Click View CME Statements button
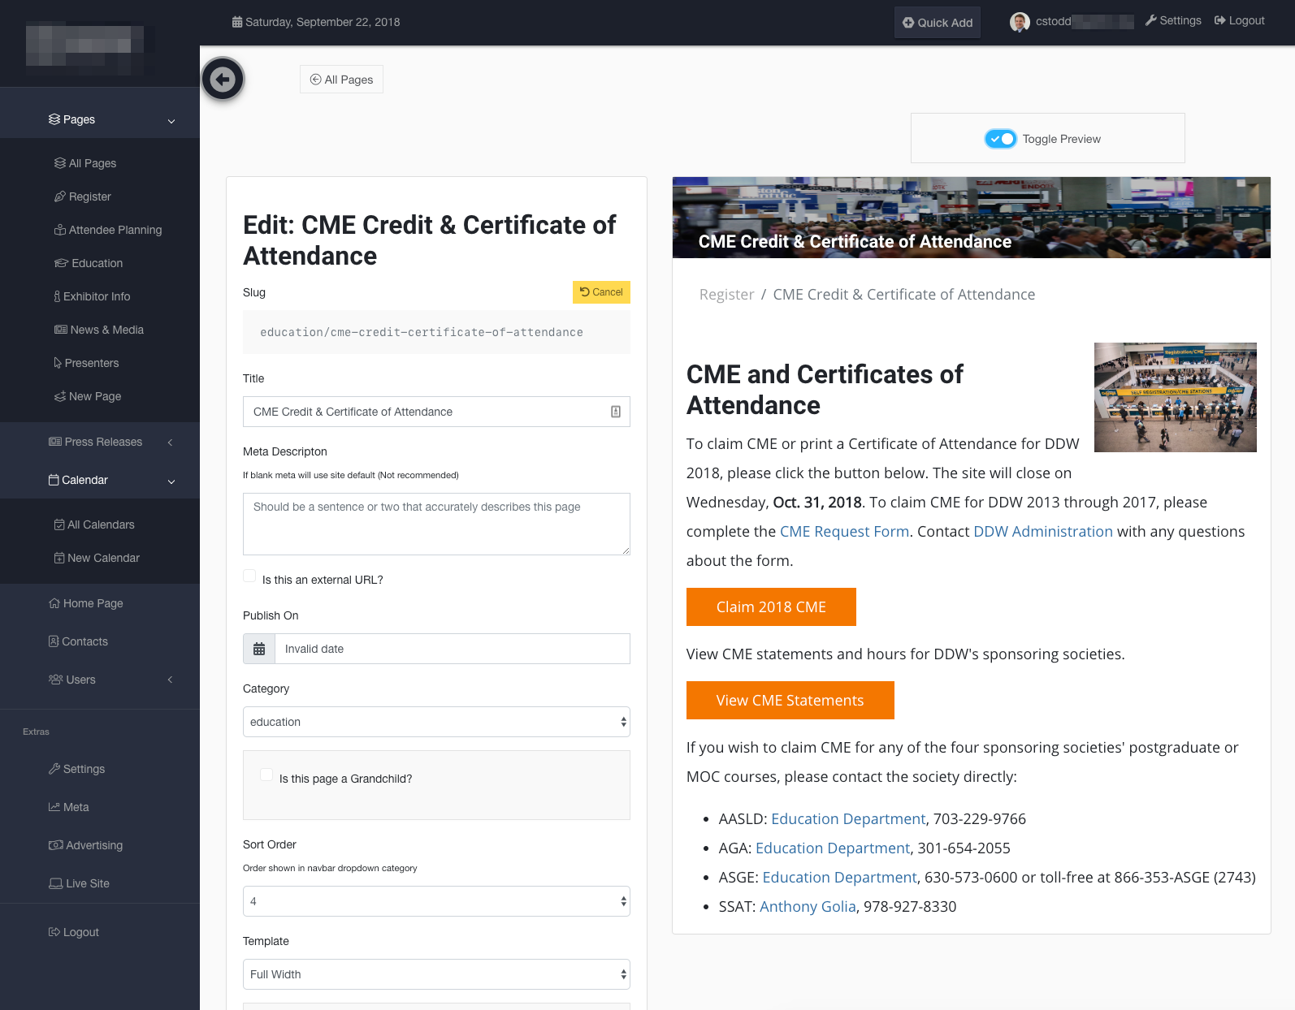1295x1010 pixels. pos(790,701)
